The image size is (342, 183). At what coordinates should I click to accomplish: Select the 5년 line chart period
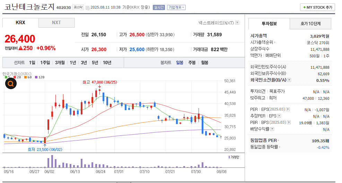point(95,62)
